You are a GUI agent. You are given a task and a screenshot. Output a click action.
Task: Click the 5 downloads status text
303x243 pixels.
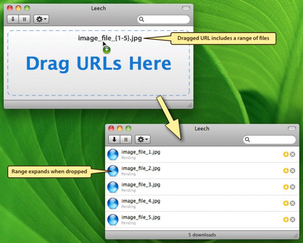point(202,235)
